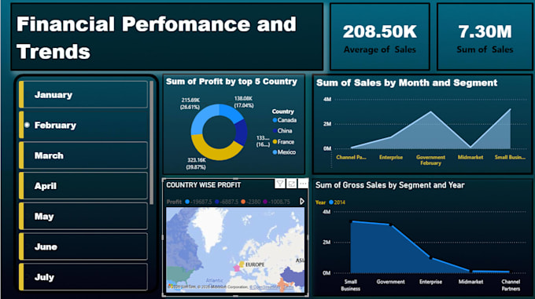Click the 2014 year legend marker

pyautogui.click(x=331, y=202)
